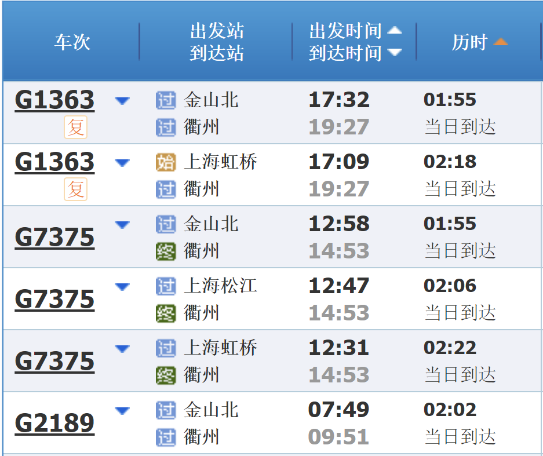Toggle the 历时 duration sort arrow
This screenshot has width=543, height=456.
click(x=502, y=41)
